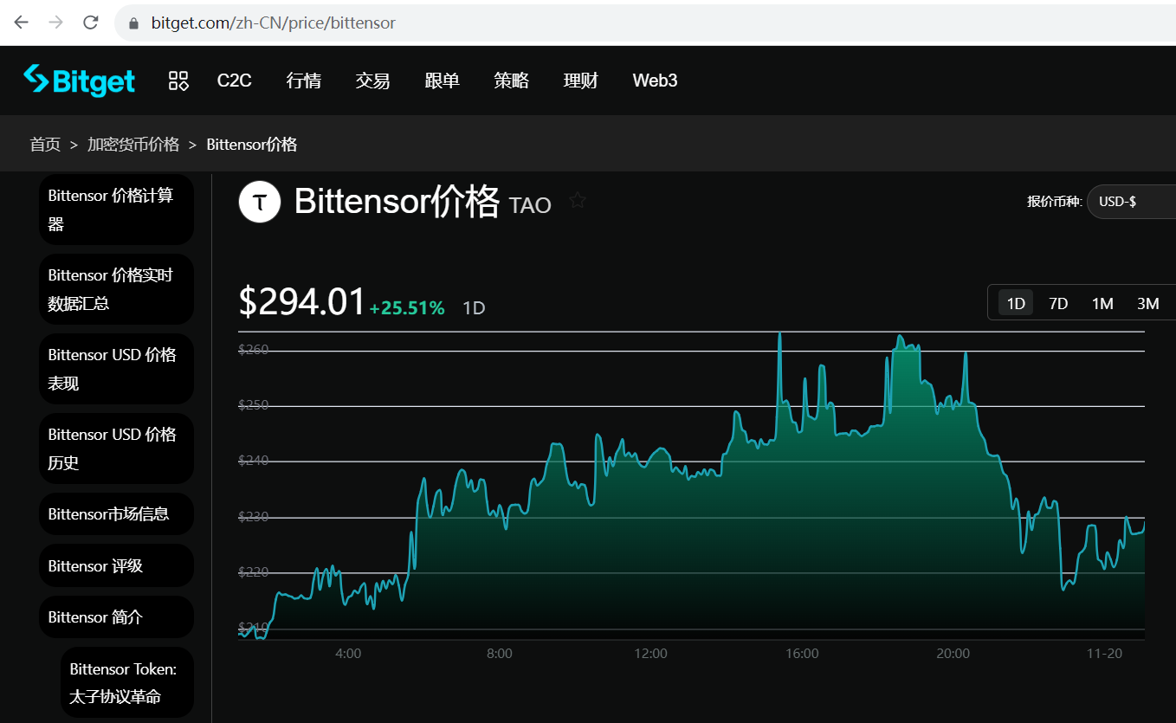The image size is (1176, 723).
Task: Click the padlock site security icon
Action: tap(133, 23)
